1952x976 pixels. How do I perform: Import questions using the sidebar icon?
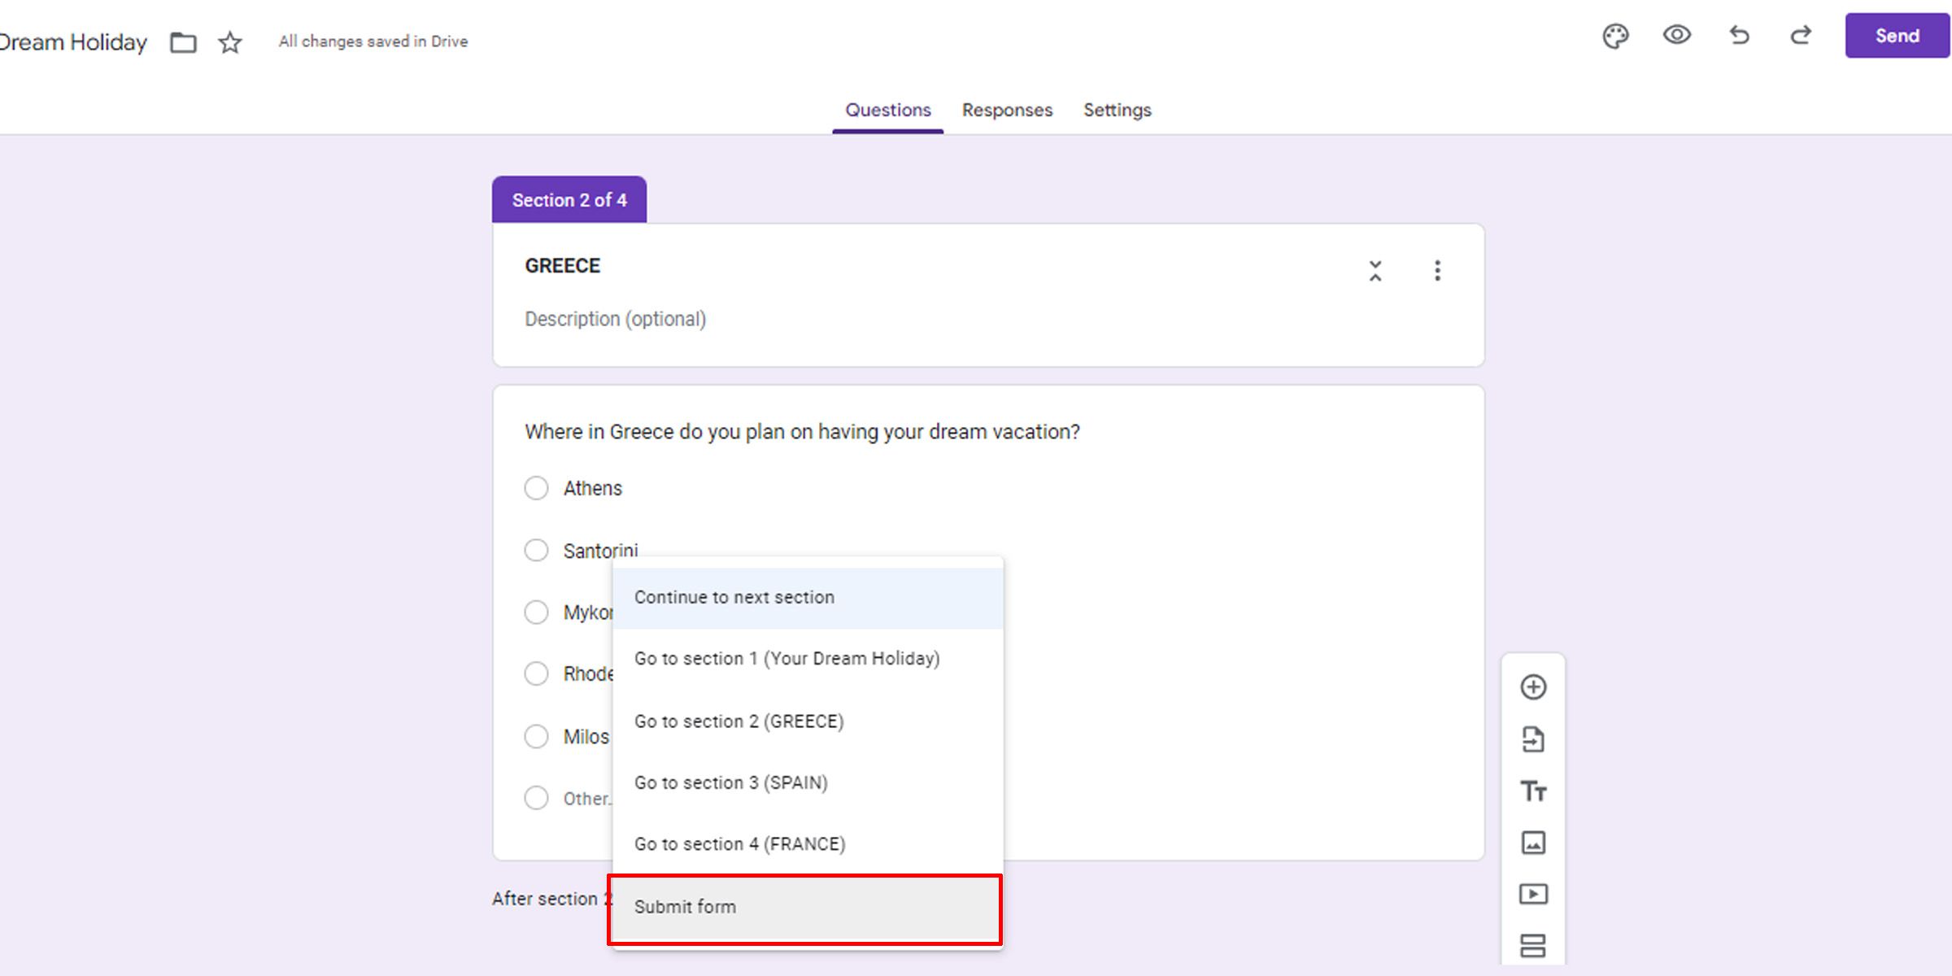pos(1535,739)
